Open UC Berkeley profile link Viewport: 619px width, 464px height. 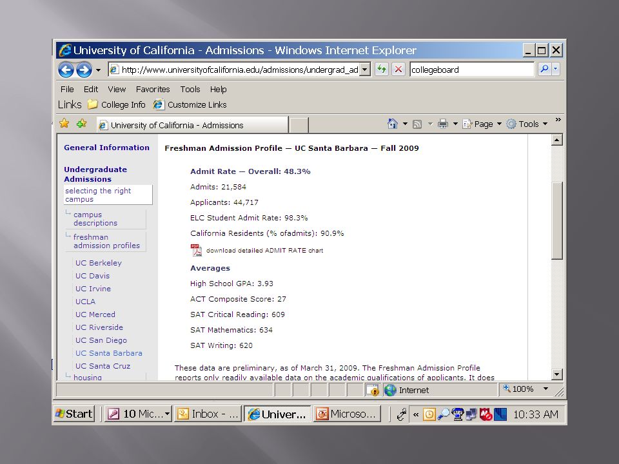(x=98, y=263)
